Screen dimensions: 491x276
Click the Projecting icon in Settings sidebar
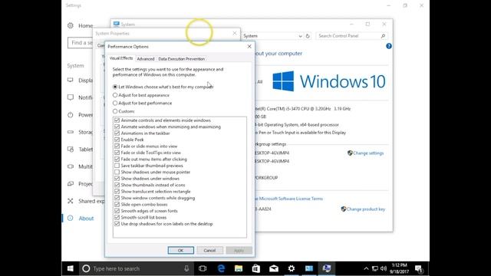click(x=71, y=183)
